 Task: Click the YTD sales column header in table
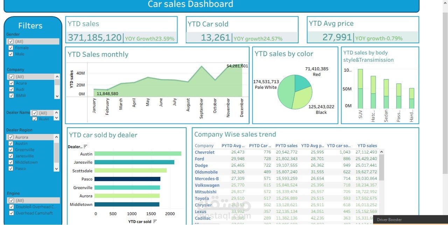tap(367, 146)
